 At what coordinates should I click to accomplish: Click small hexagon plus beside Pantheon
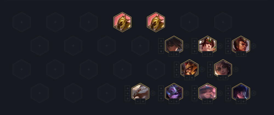tap(202, 70)
